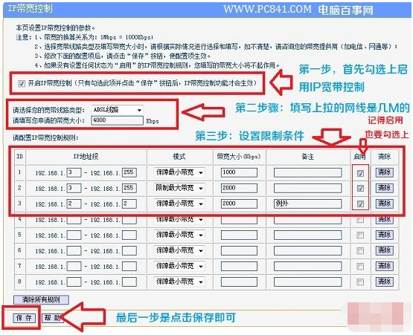Clear rule 8 with its 清除 button
The height and width of the screenshot is (335, 413).
384,282
